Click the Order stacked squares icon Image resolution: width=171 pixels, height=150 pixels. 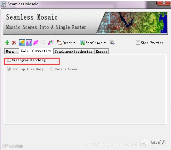click(x=60, y=42)
